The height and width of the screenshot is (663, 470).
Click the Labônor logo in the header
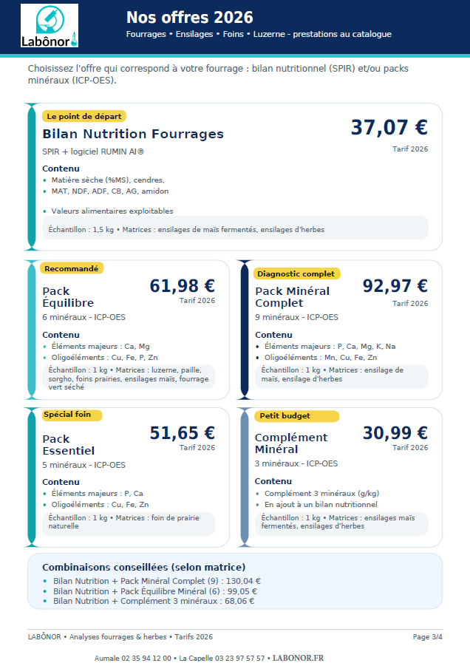tap(50, 27)
